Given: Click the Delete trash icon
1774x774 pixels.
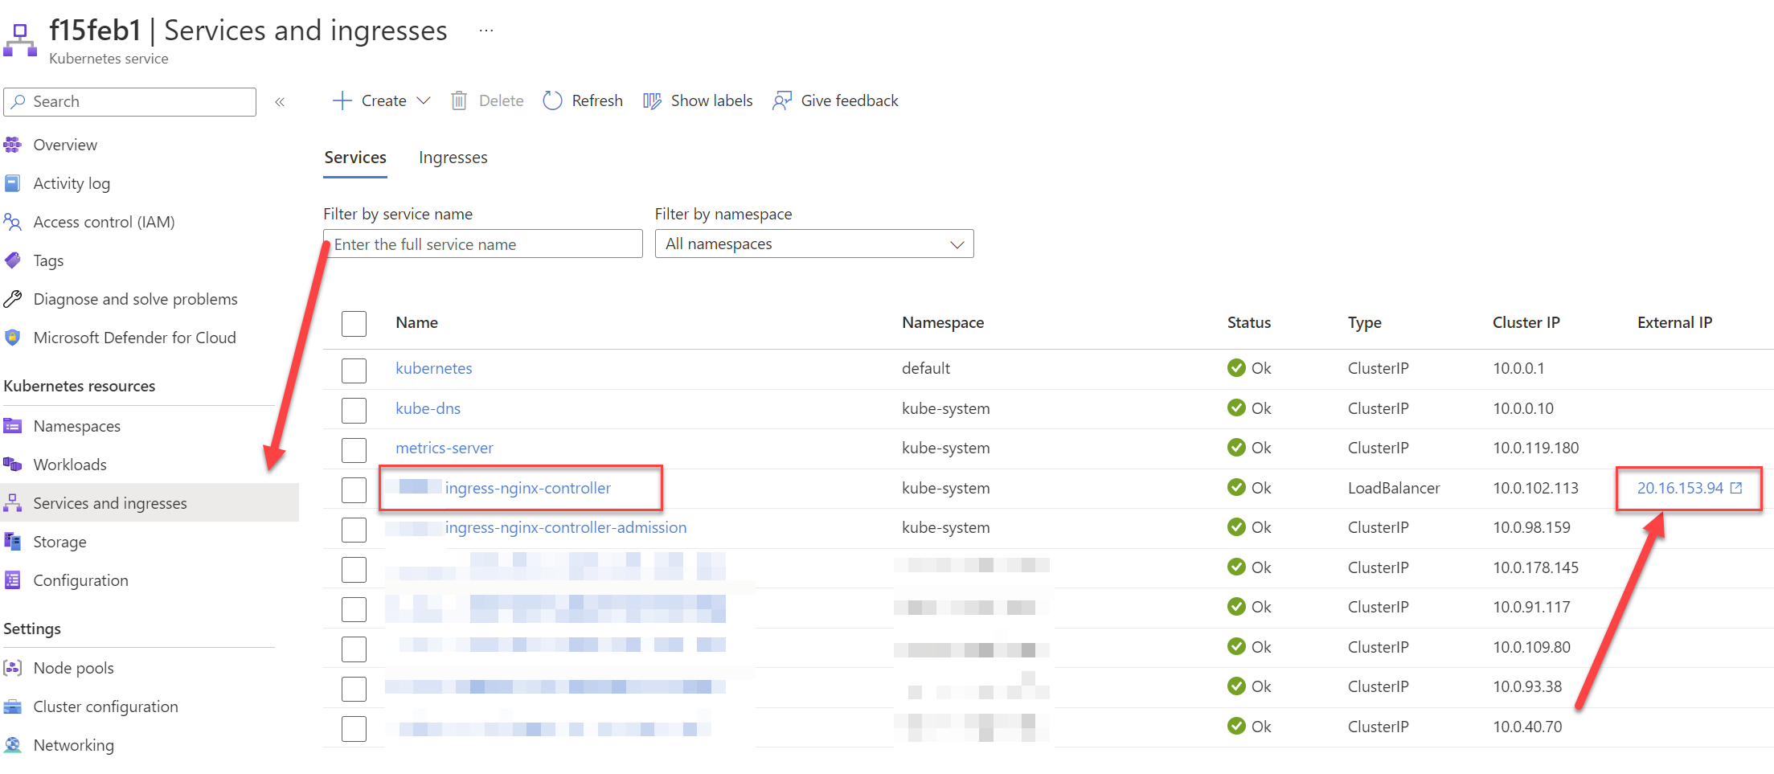Looking at the screenshot, I should (x=459, y=100).
